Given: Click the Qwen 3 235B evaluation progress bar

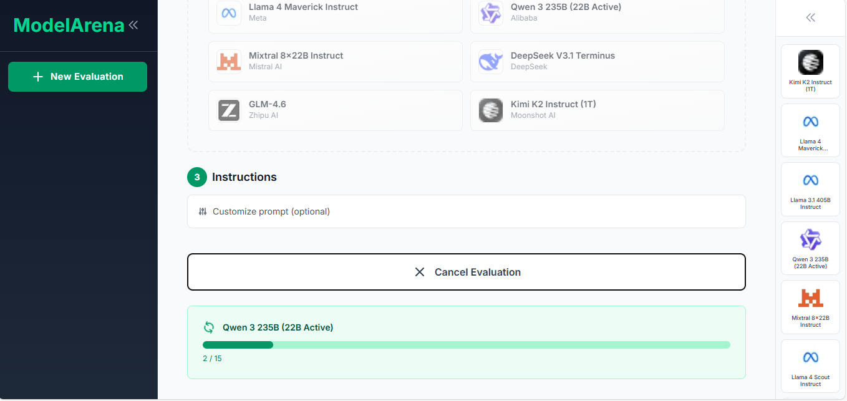Looking at the screenshot, I should (x=467, y=345).
